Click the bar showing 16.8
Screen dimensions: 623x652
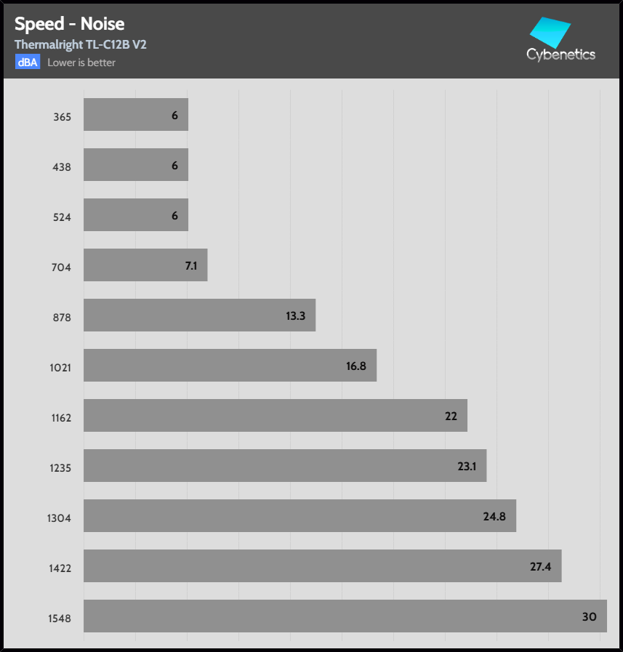230,365
